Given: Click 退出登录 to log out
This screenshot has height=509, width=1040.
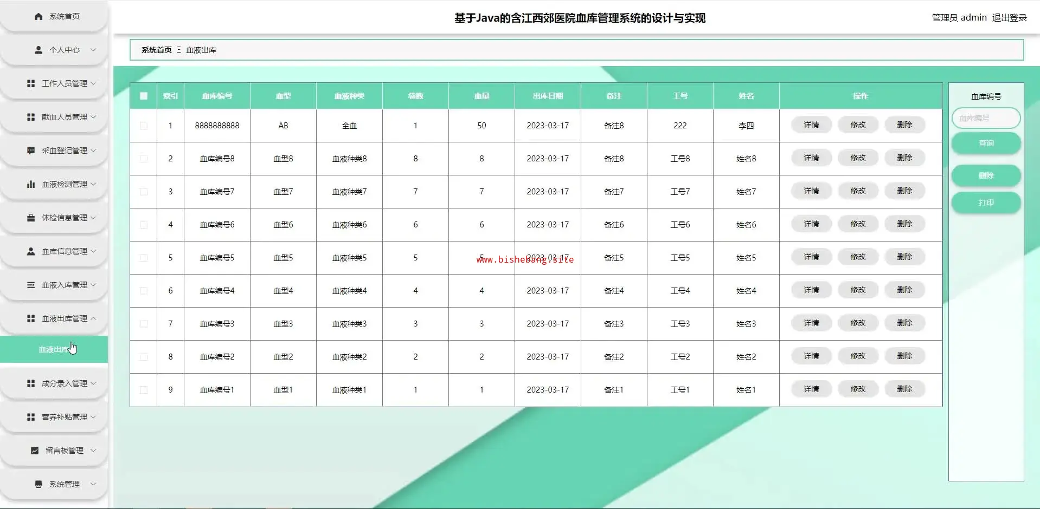Looking at the screenshot, I should point(1009,17).
